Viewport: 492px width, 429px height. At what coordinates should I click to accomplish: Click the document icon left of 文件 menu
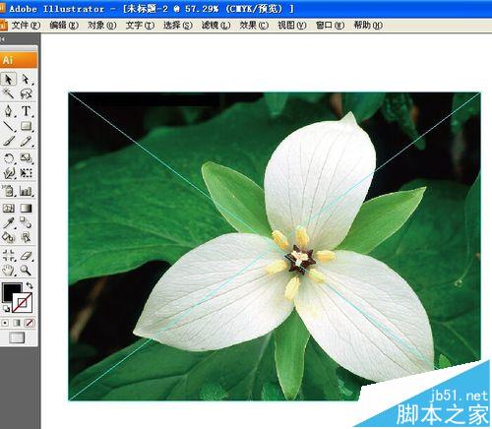(3, 26)
